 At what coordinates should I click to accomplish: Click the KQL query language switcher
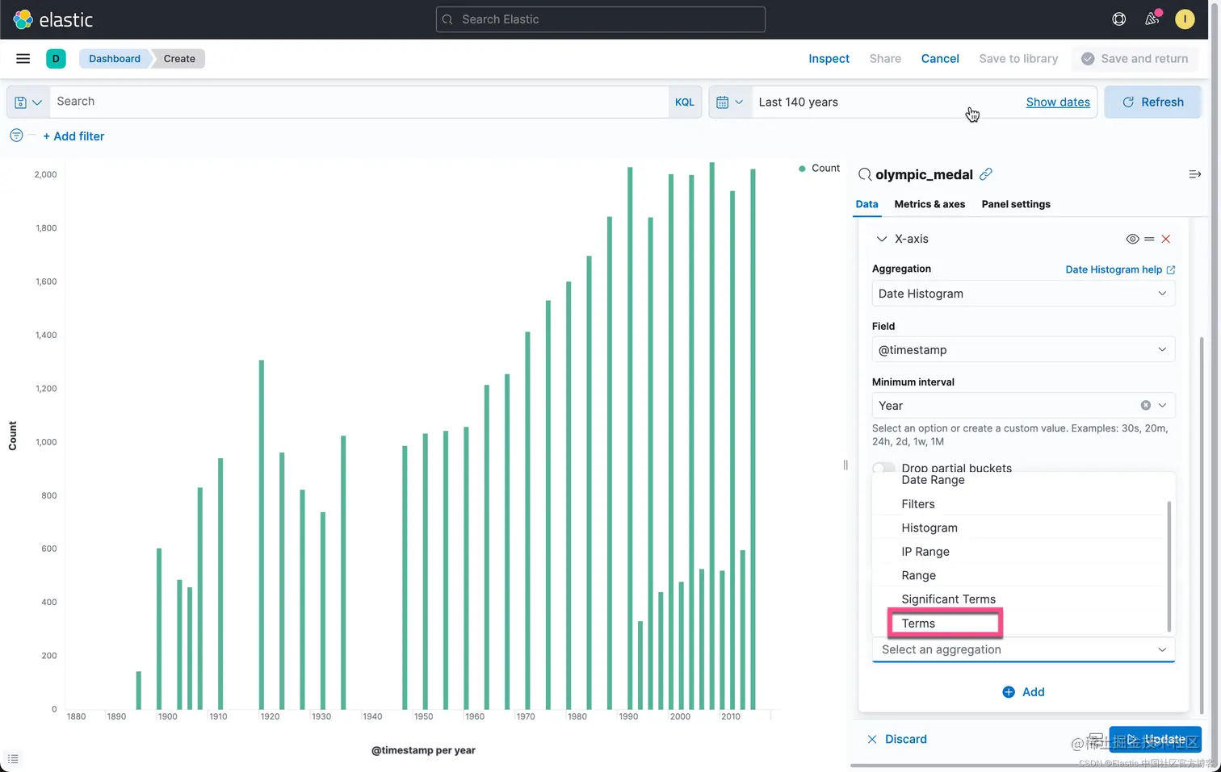(x=685, y=102)
